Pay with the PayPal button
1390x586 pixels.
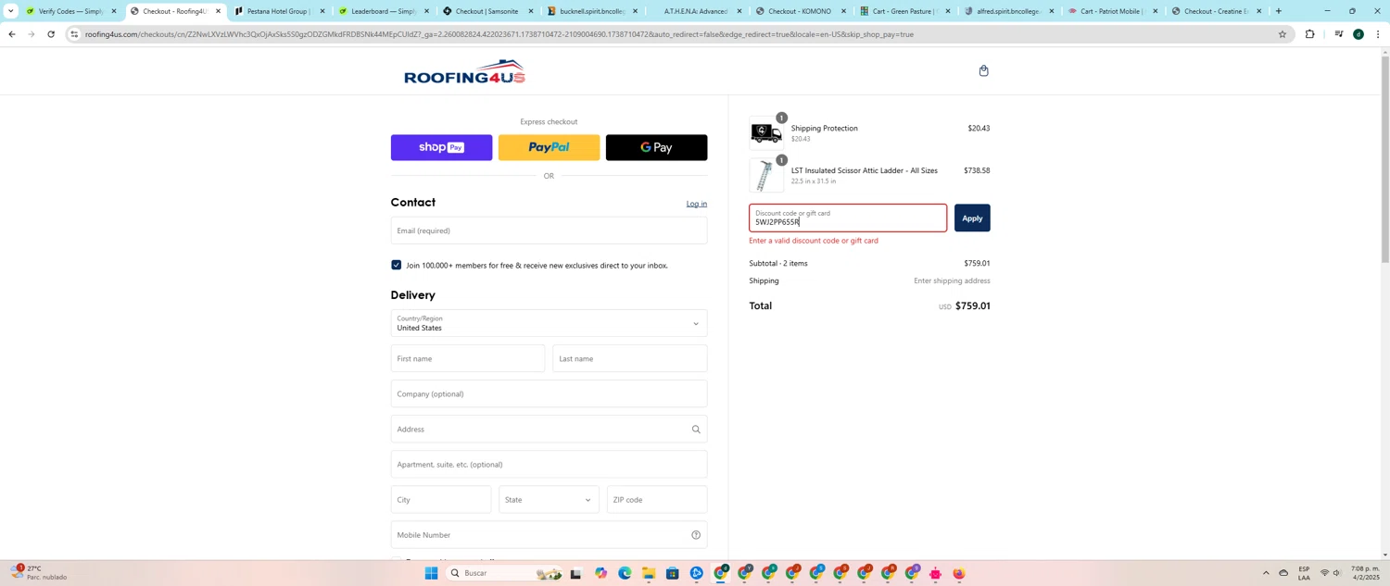[x=549, y=147]
